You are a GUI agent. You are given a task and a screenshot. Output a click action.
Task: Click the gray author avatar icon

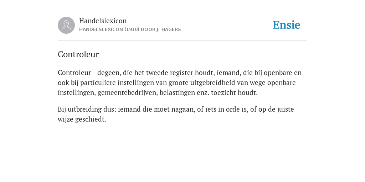(66, 25)
